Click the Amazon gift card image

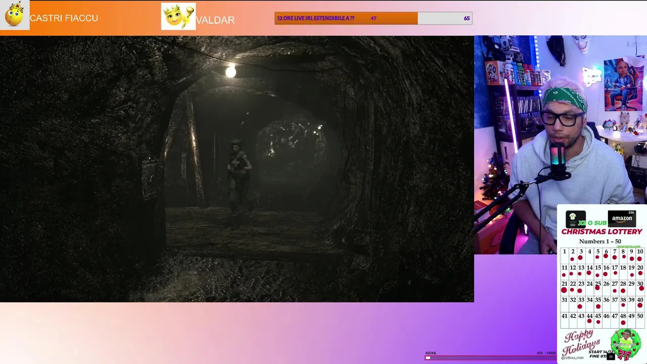(622, 218)
